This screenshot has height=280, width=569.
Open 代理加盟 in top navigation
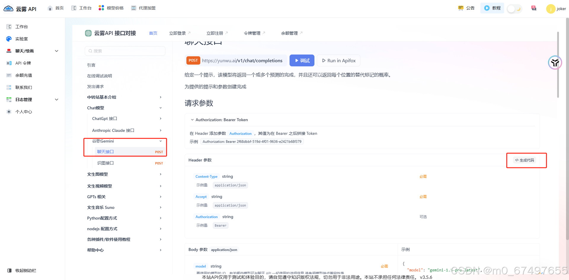(143, 8)
